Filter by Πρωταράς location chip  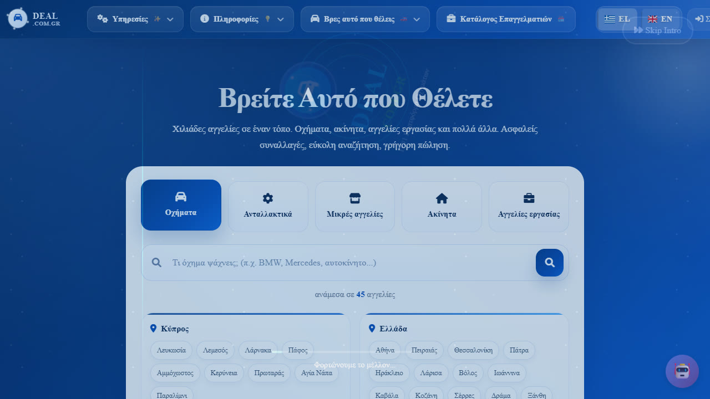pos(269,373)
